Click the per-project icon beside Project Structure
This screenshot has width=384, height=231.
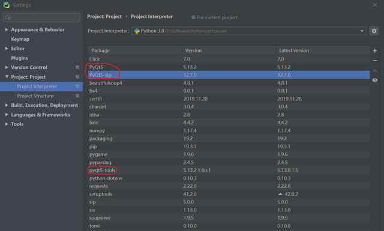[x=77, y=96]
